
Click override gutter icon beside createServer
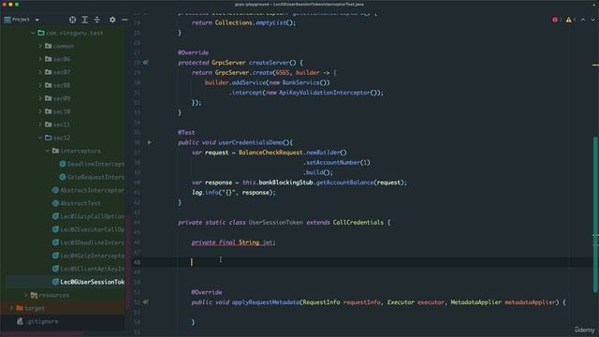pyautogui.click(x=146, y=63)
